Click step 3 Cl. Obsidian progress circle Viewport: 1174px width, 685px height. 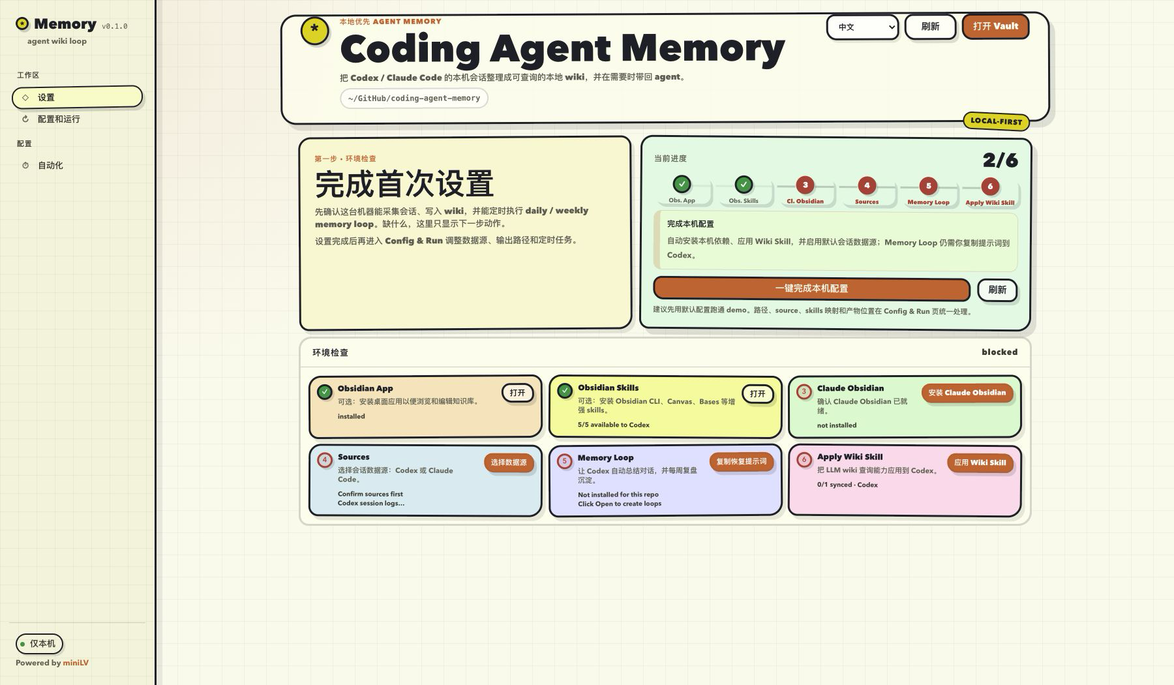[x=805, y=185]
